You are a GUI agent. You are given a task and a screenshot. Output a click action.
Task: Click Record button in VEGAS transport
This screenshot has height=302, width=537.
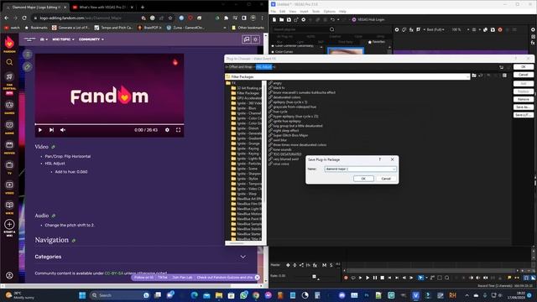[346, 278]
